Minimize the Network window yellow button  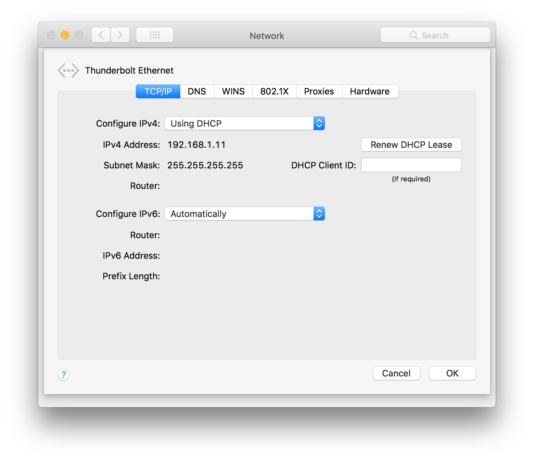[x=65, y=35]
